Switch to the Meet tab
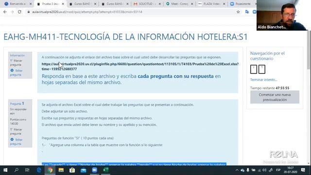Viewport: 311px width, 175px height. (x=179, y=4)
